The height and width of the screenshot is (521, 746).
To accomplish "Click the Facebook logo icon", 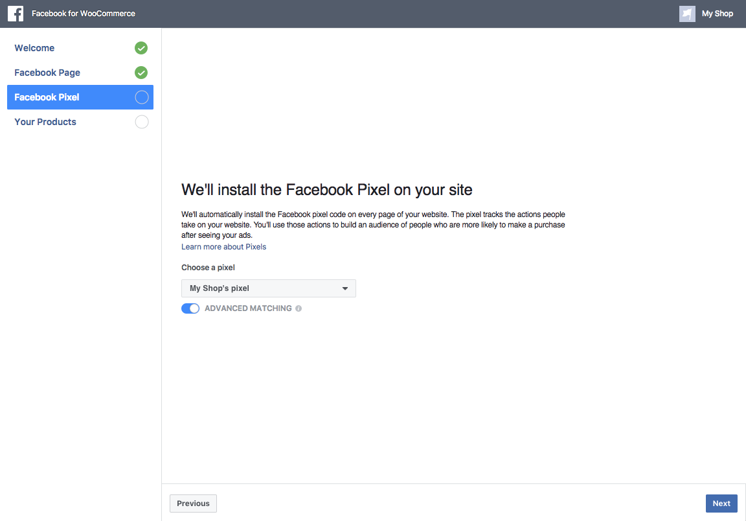I will 16,14.
